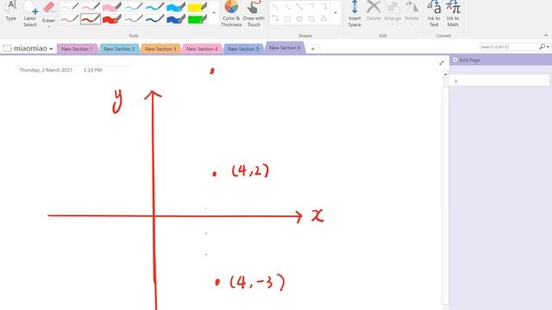The width and height of the screenshot is (552, 310).
Task: Select the thick light-blue highlighter
Action: pyautogui.click(x=176, y=6)
